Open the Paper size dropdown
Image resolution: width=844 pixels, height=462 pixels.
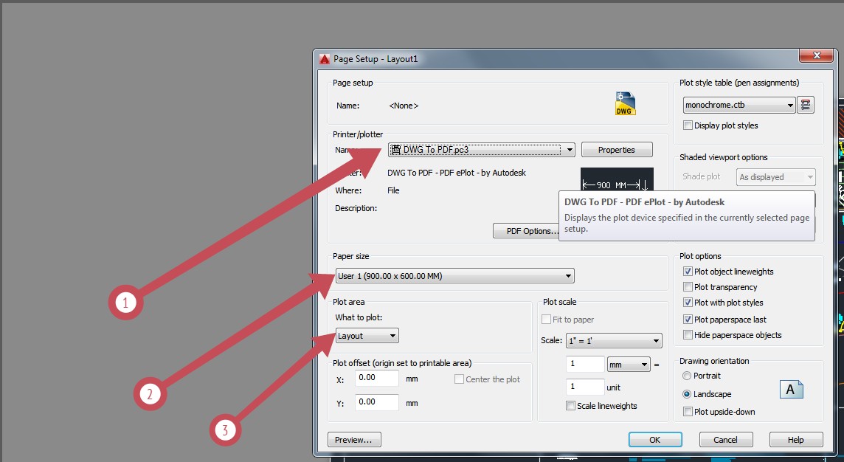(455, 276)
